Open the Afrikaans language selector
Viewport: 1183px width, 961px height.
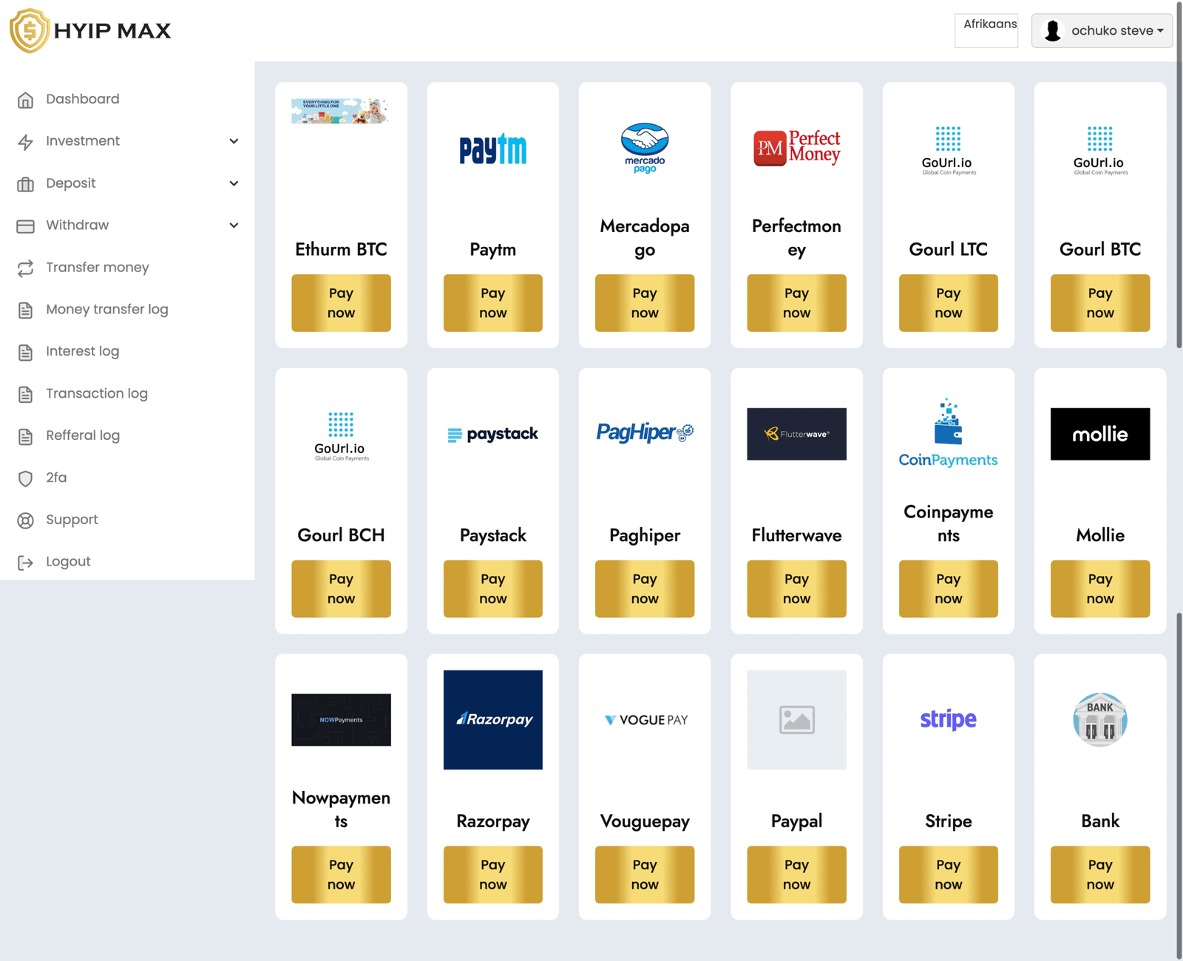(986, 30)
